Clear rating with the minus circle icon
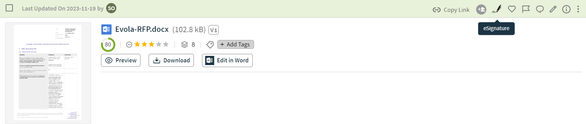Image resolution: width=586 pixels, height=124 pixels. click(129, 44)
